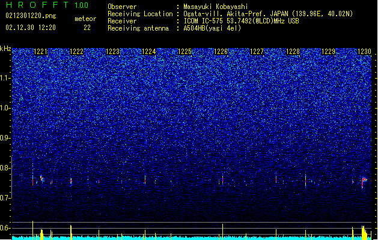Click the 0.6 kHz axis label

tap(5, 228)
